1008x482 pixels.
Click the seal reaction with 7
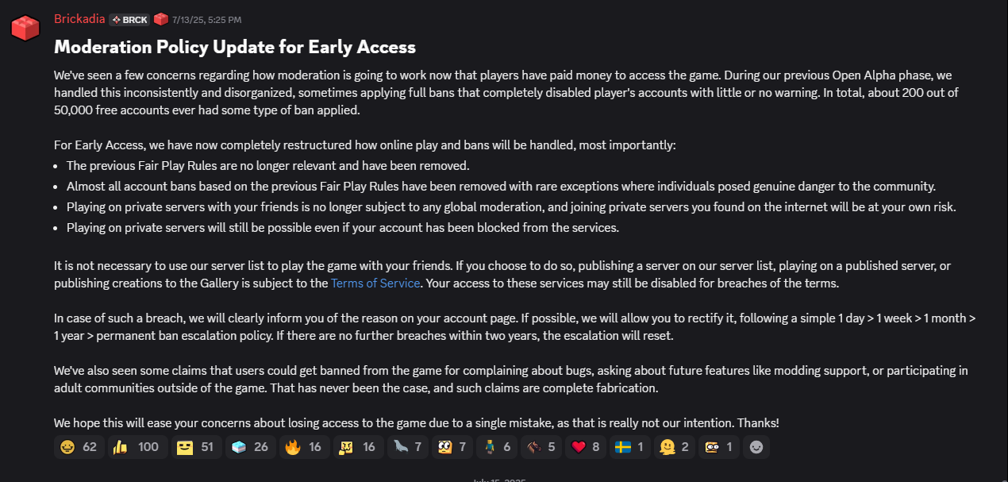[408, 447]
